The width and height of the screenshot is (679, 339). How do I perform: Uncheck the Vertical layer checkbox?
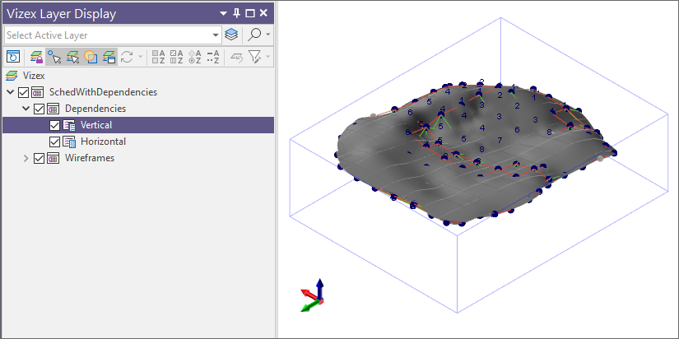[55, 125]
